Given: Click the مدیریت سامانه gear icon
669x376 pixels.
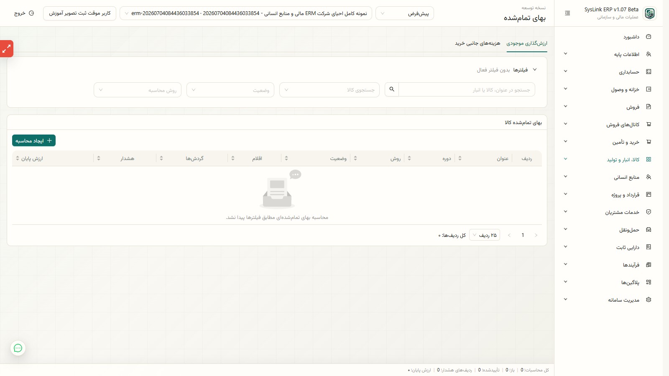Looking at the screenshot, I should point(649,300).
